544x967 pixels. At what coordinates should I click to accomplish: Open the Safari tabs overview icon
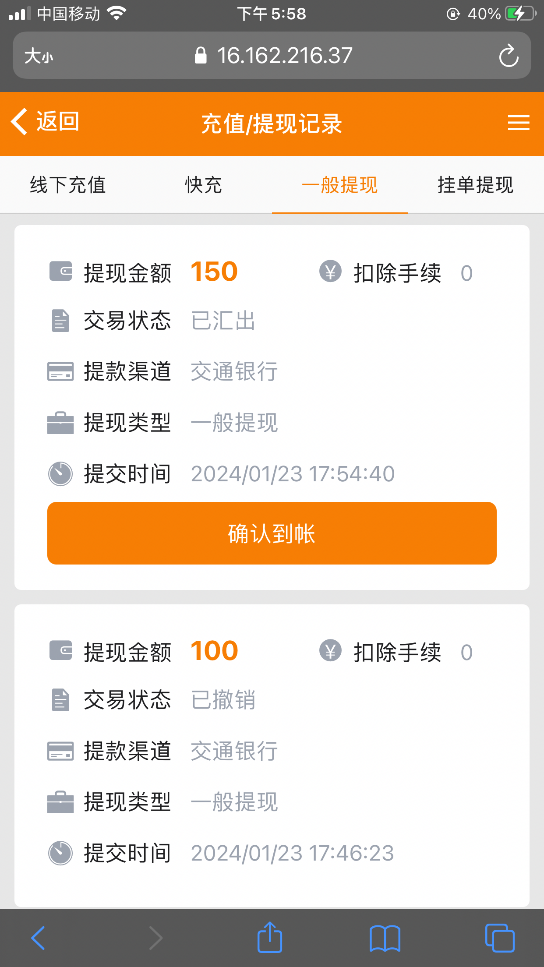[499, 938]
